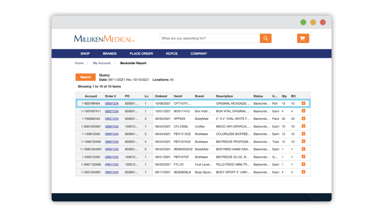
Task: Open order 08981234 link
Action: [112, 126]
